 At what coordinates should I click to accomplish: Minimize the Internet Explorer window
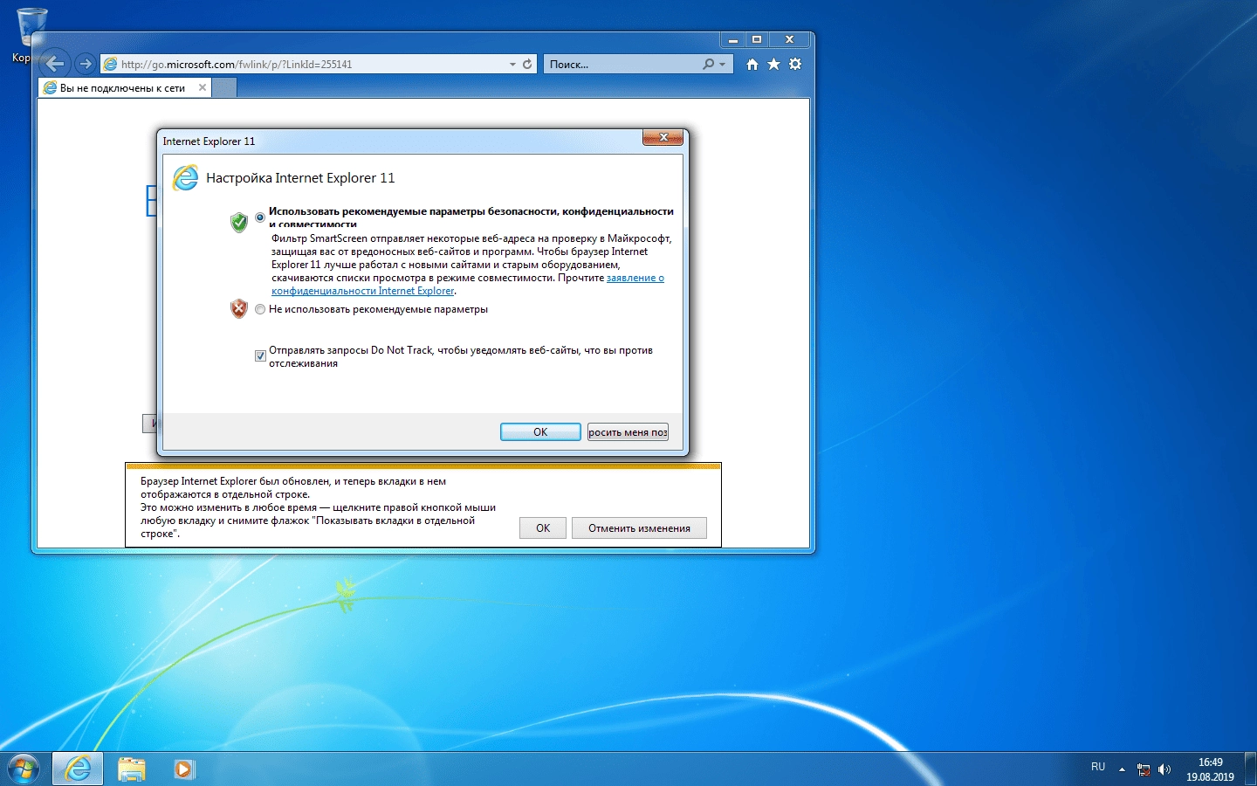[x=733, y=39]
